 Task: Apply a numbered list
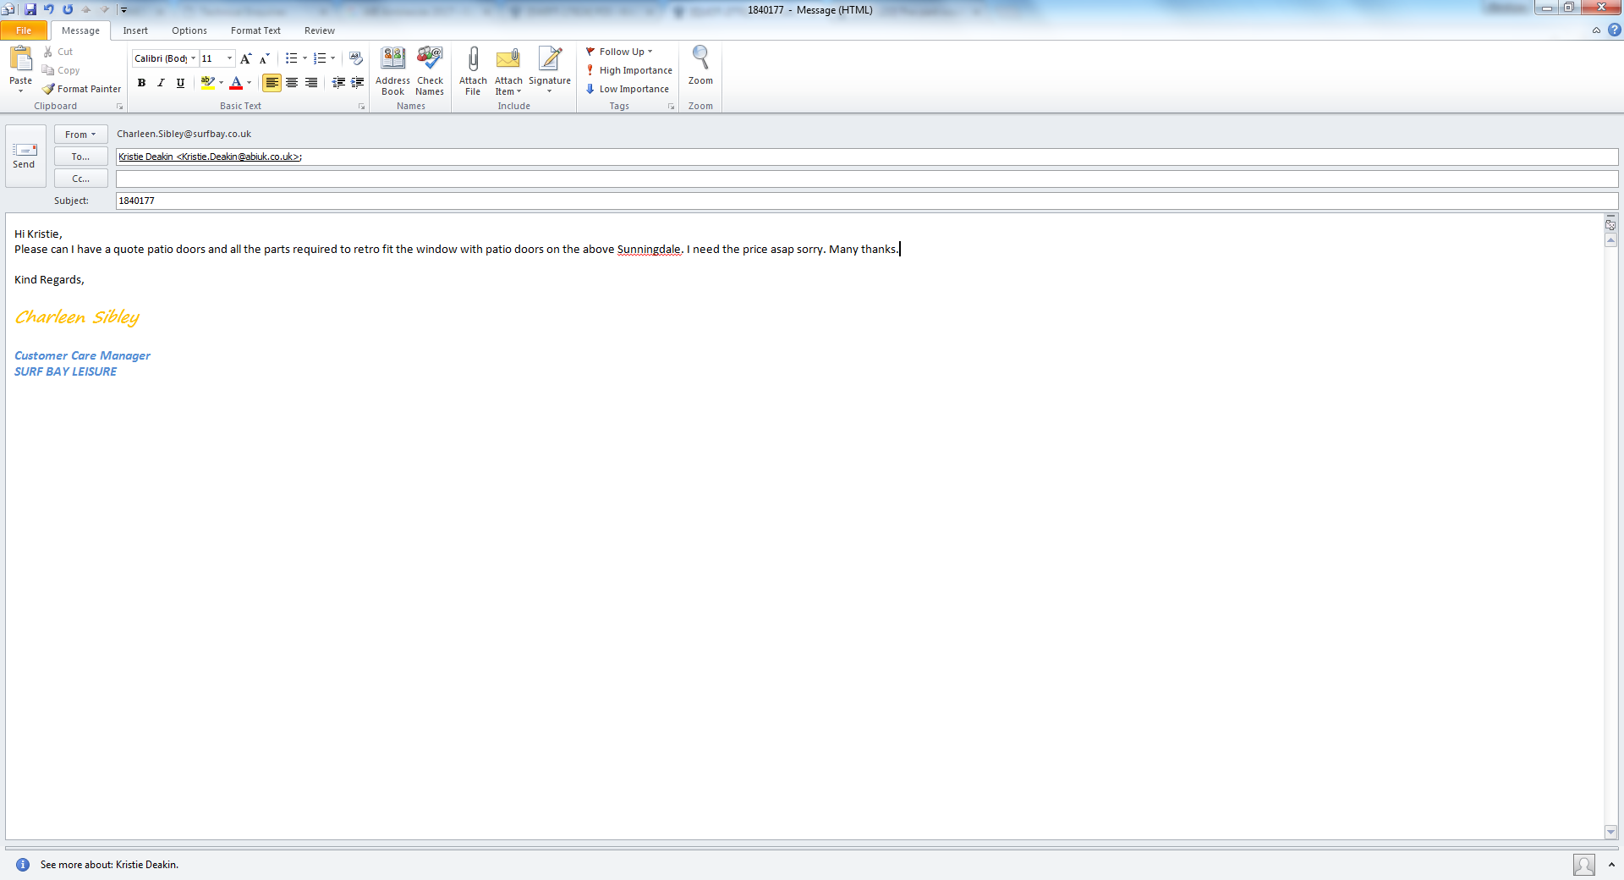[x=319, y=58]
